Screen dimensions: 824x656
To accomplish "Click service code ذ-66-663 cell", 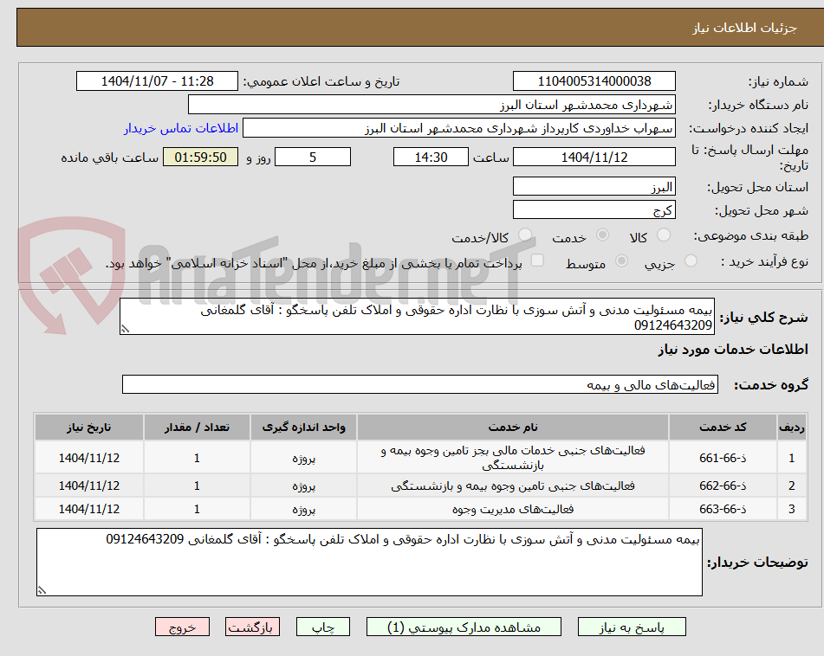I will [x=723, y=509].
